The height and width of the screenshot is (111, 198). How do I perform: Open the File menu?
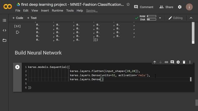point(18,10)
